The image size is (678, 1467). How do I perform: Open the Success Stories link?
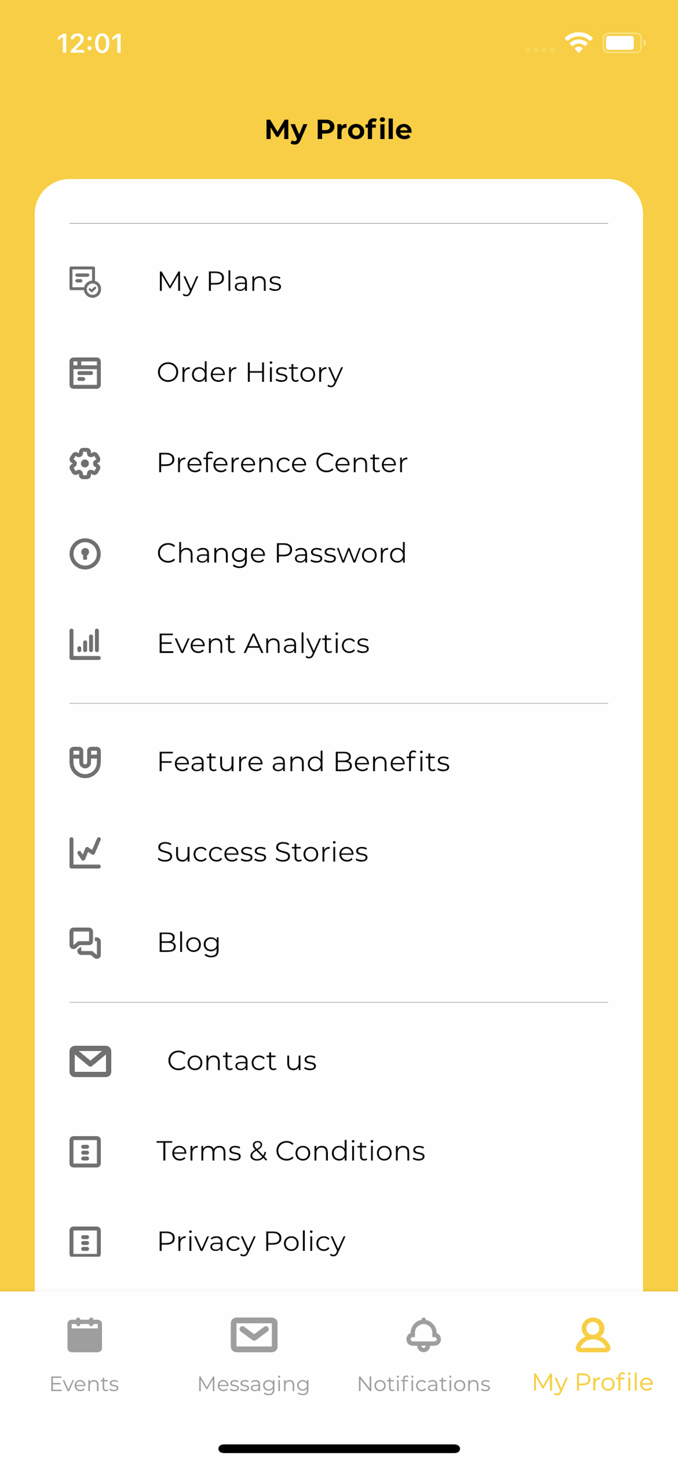tap(262, 852)
